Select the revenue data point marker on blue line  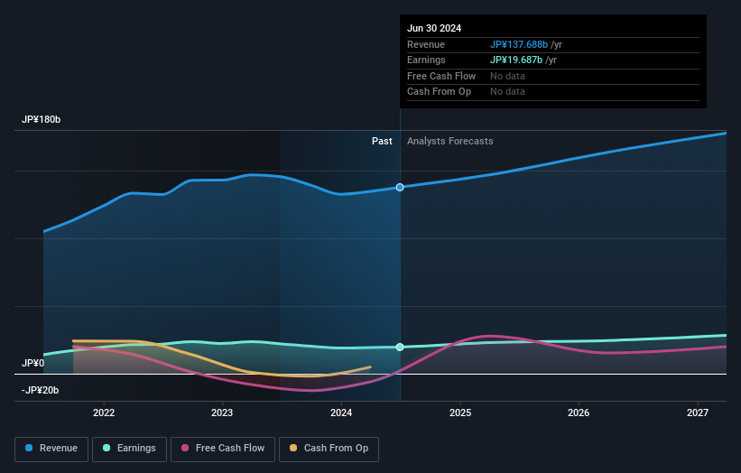click(x=400, y=187)
